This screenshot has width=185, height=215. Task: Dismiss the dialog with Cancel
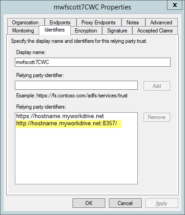click(x=125, y=203)
